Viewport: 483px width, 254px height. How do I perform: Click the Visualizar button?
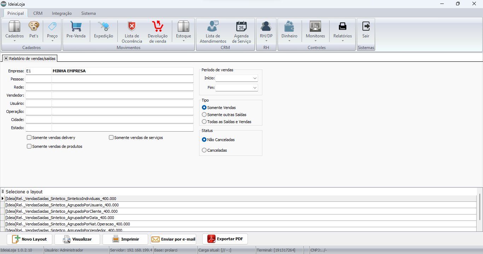click(77, 239)
